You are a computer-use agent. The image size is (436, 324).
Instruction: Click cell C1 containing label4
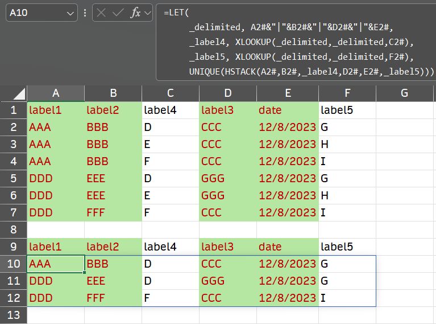click(x=171, y=110)
